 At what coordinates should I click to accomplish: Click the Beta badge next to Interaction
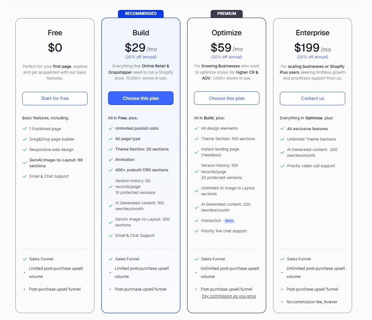[x=229, y=221]
